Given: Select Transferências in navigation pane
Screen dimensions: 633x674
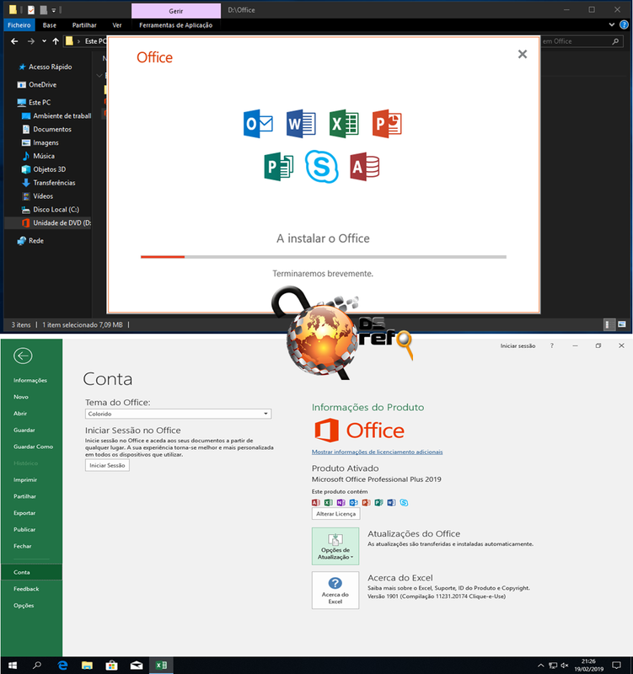Looking at the screenshot, I should tap(48, 183).
